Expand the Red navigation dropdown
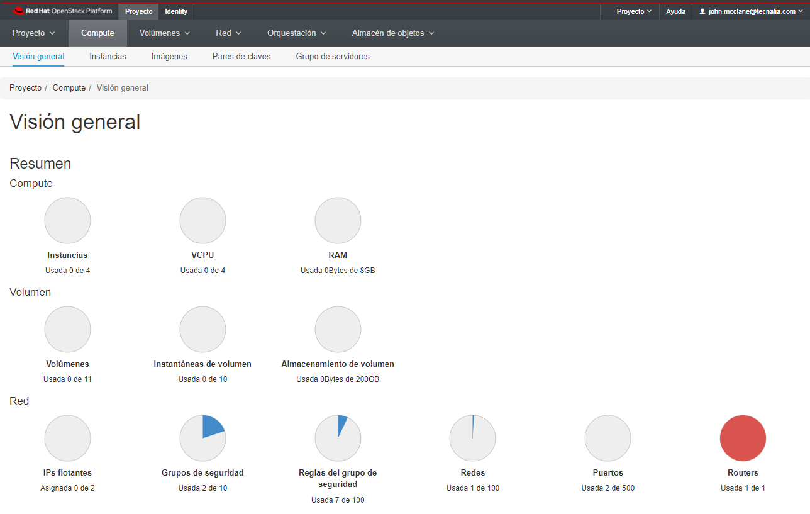The image size is (810, 514). (228, 33)
